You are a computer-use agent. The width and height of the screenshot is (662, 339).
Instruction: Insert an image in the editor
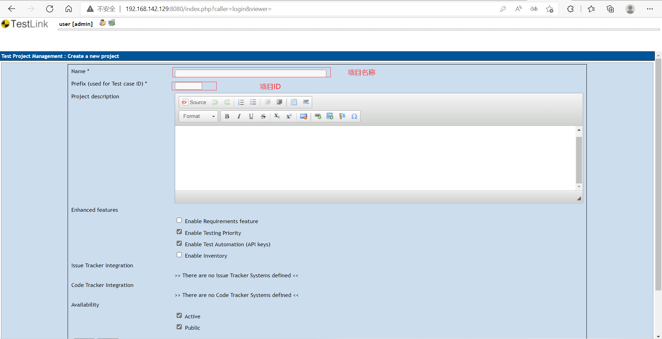coord(330,116)
